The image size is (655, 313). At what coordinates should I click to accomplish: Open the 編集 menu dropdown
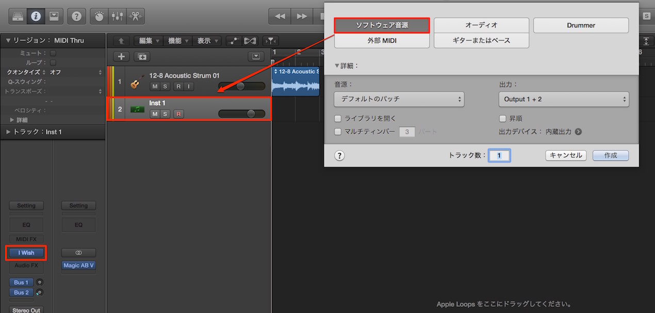pyautogui.click(x=148, y=41)
